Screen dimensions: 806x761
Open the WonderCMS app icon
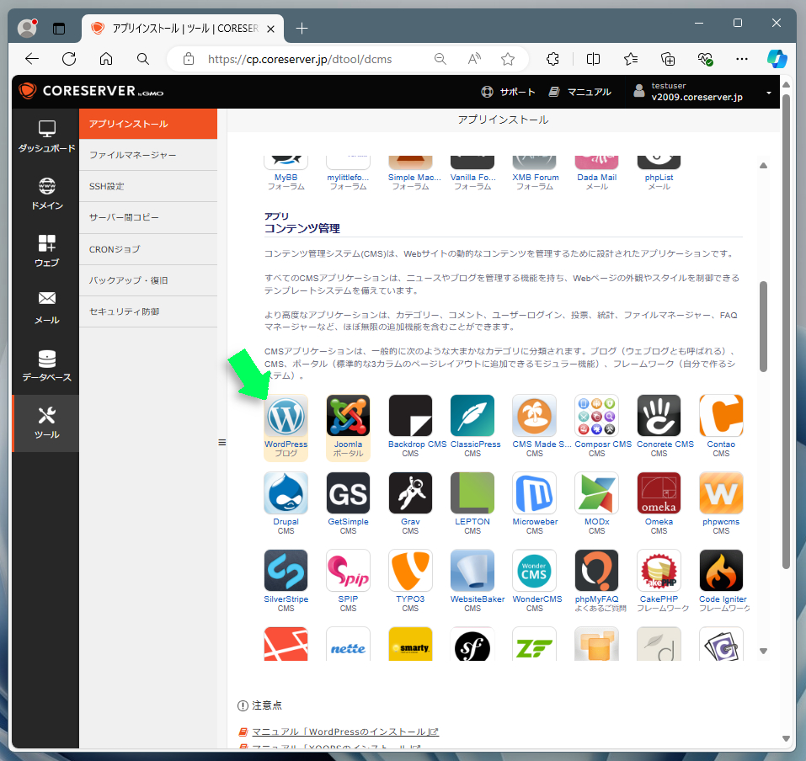(x=535, y=571)
